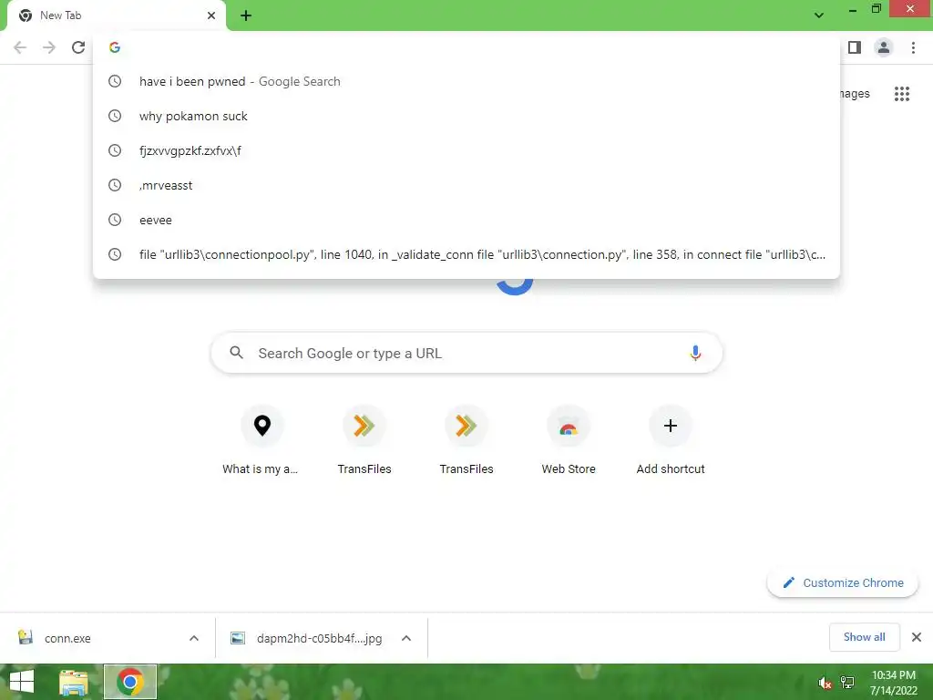
Task: Click Chrome icon in the taskbar
Action: pyautogui.click(x=130, y=682)
